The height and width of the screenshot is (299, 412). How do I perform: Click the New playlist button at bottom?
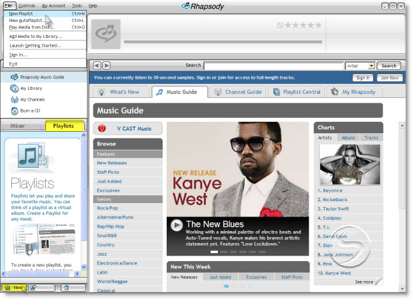[x=14, y=288]
